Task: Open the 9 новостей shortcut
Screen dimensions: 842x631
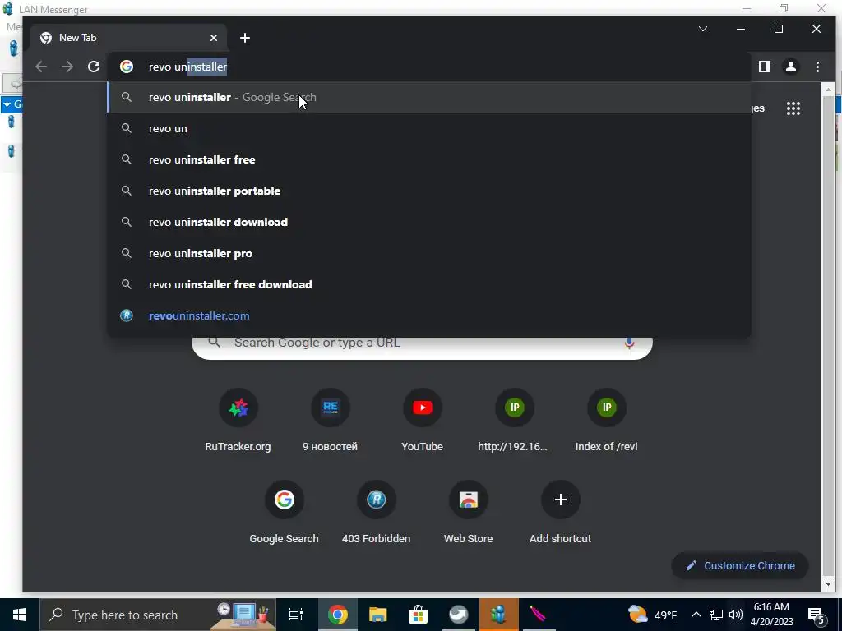Action: point(331,421)
